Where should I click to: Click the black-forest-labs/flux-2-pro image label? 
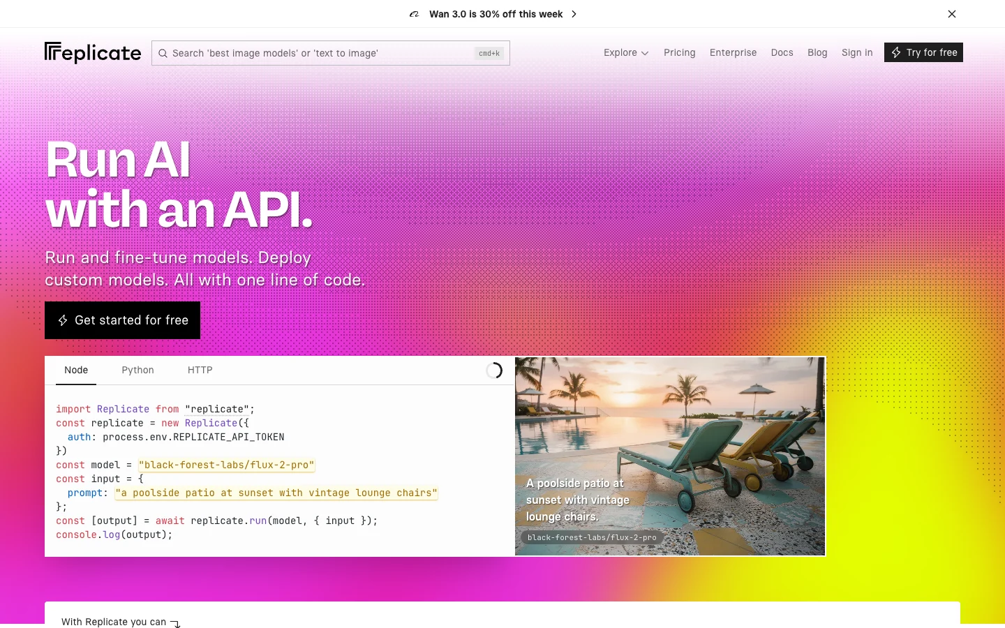click(592, 537)
